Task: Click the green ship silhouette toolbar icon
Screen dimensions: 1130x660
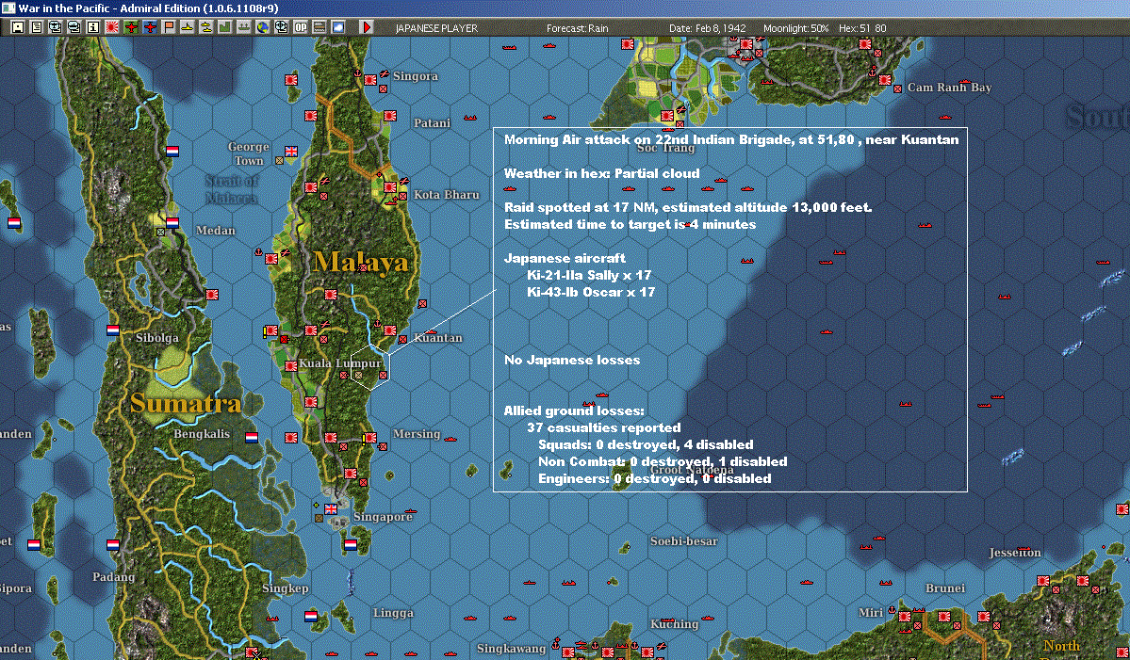Action: 243,27
